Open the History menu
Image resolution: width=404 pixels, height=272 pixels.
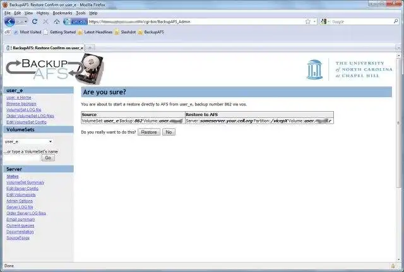43,13
